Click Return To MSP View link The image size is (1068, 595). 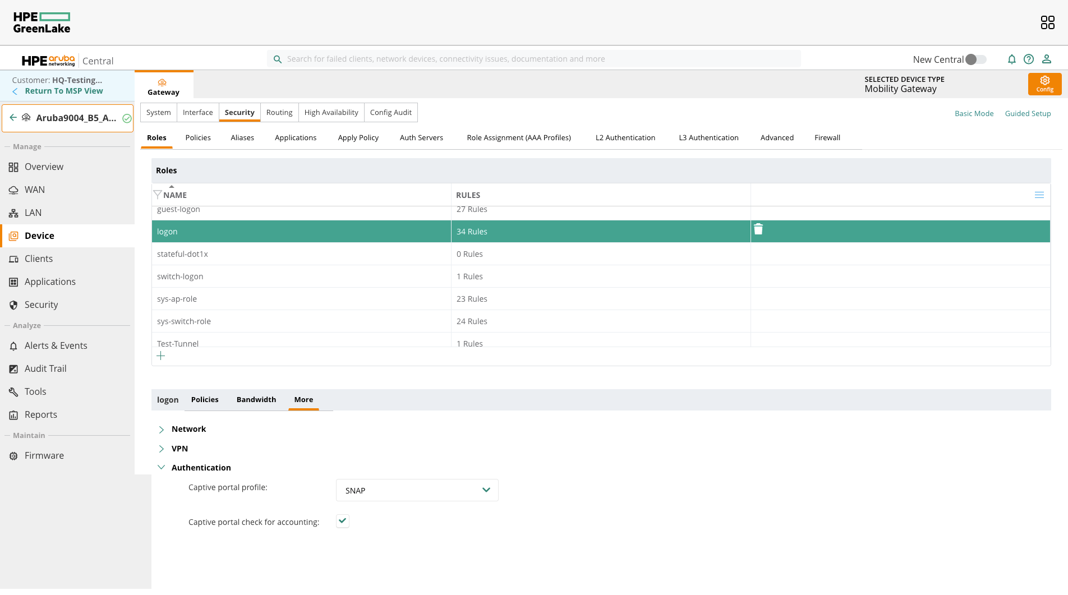tap(63, 91)
